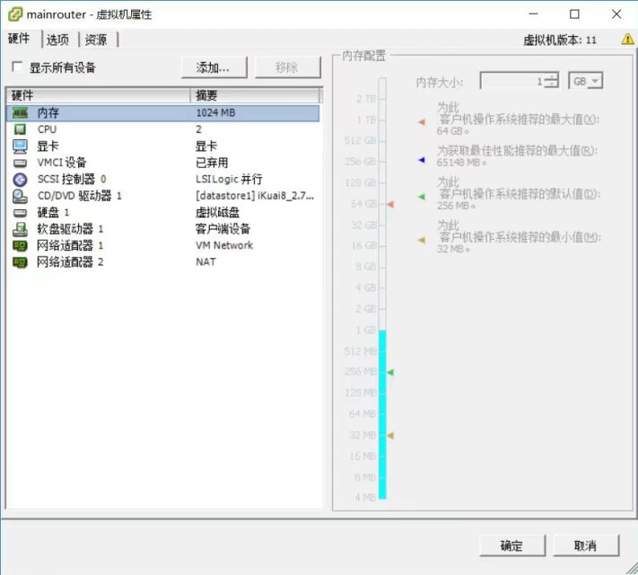The width and height of the screenshot is (638, 575).
Task: Select the 网络适配器 2 row label
Action: pyautogui.click(x=70, y=262)
